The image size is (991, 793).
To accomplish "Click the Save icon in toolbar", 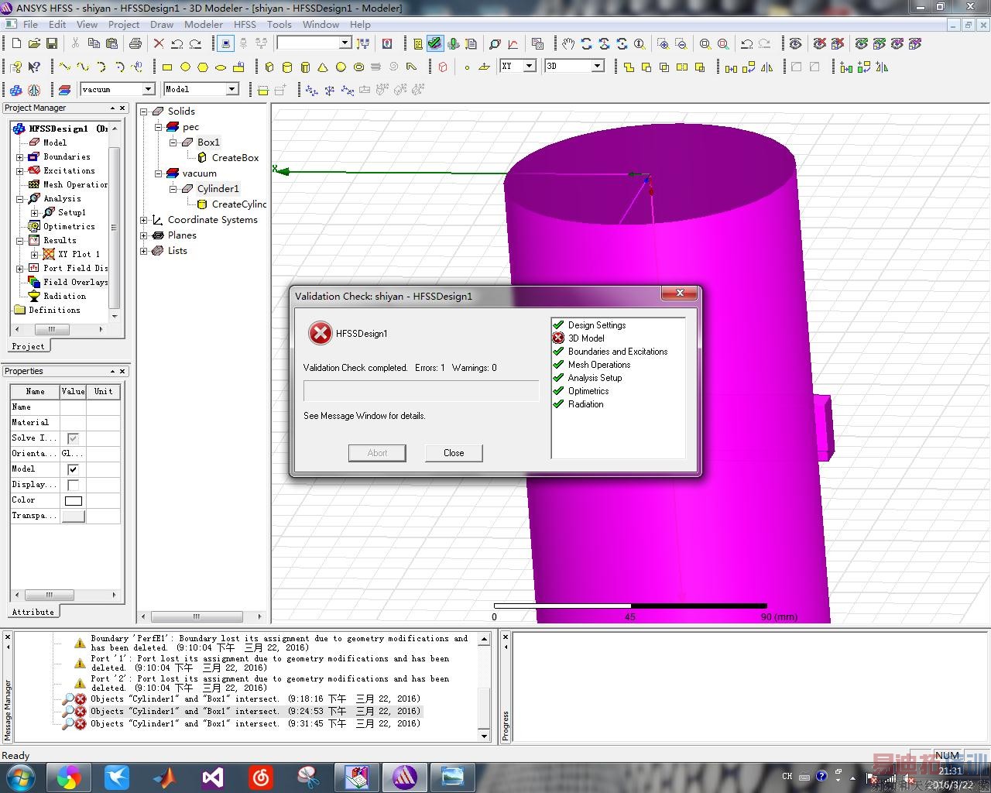I will tap(52, 44).
